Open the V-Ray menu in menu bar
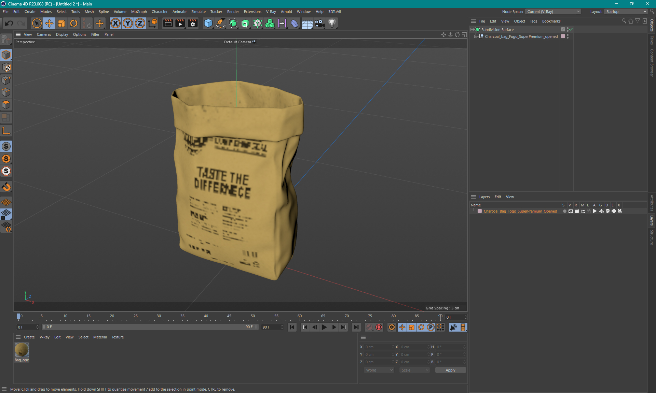Image resolution: width=656 pixels, height=393 pixels. click(x=271, y=12)
